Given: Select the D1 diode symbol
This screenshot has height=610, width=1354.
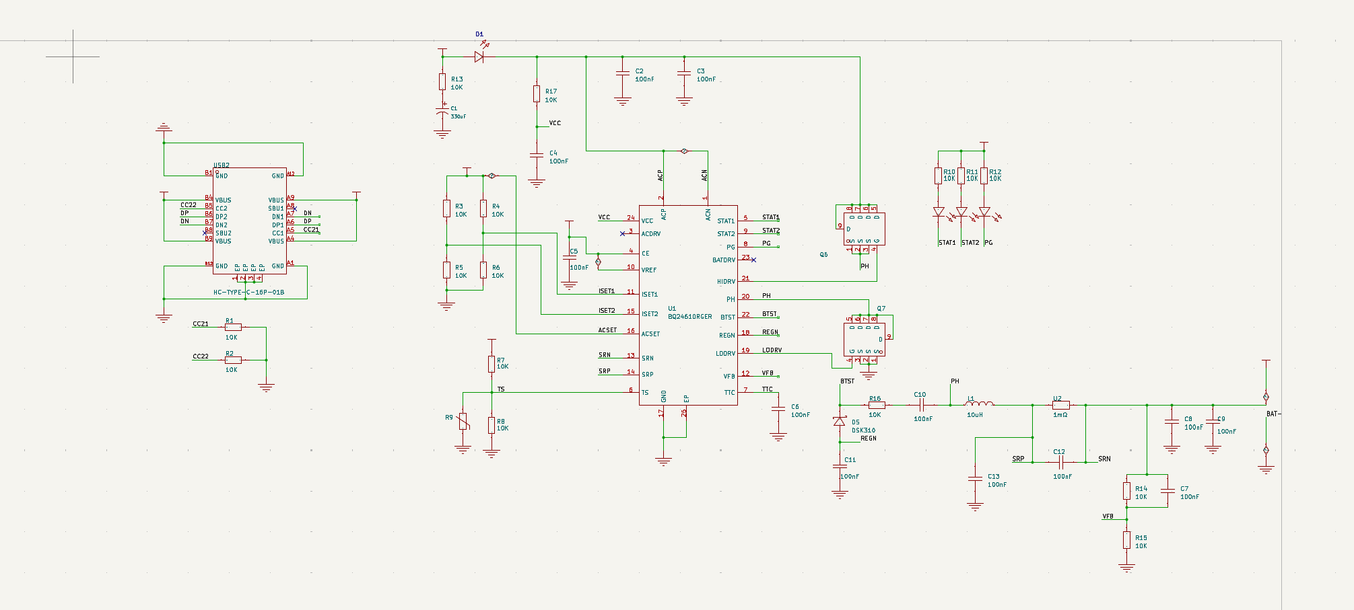Looking at the screenshot, I should [479, 57].
